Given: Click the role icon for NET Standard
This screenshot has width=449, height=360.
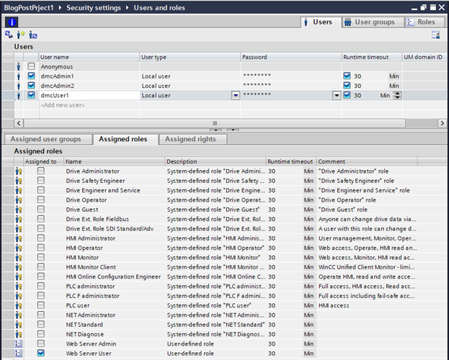Looking at the screenshot, I should (x=19, y=325).
